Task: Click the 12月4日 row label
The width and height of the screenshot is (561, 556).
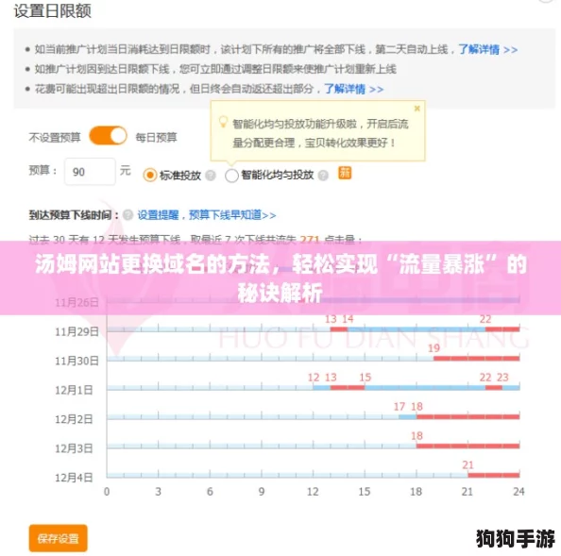Action: click(74, 478)
